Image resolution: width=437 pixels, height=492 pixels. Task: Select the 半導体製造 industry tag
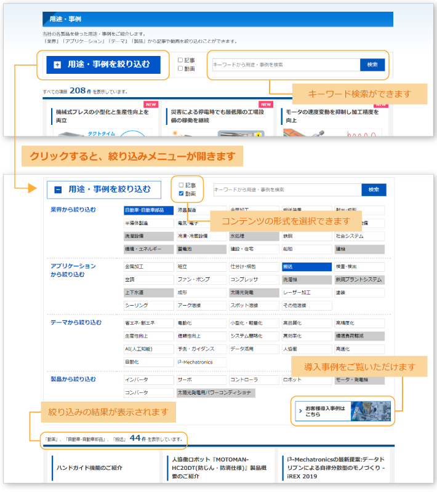point(148,223)
